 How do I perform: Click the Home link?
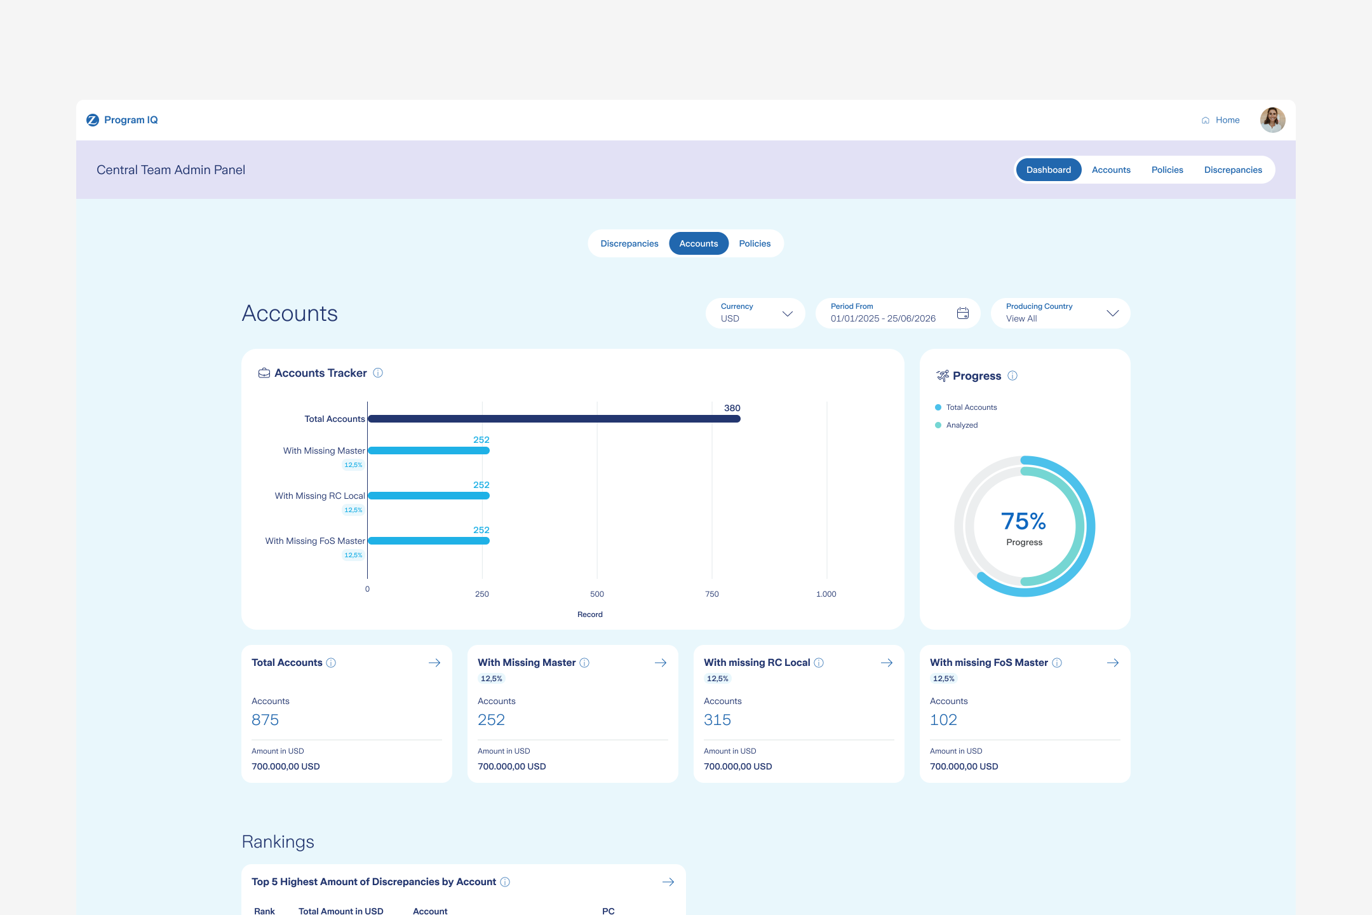[x=1221, y=120]
